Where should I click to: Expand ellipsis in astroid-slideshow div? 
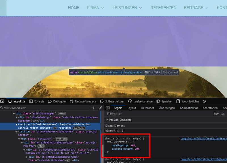pos(68,160)
